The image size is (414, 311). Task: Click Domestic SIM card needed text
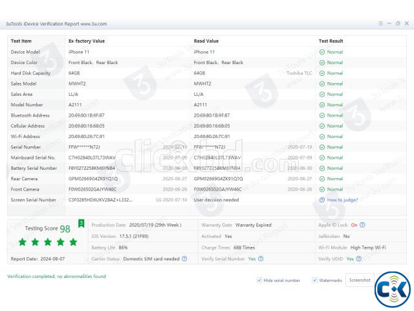(x=151, y=259)
